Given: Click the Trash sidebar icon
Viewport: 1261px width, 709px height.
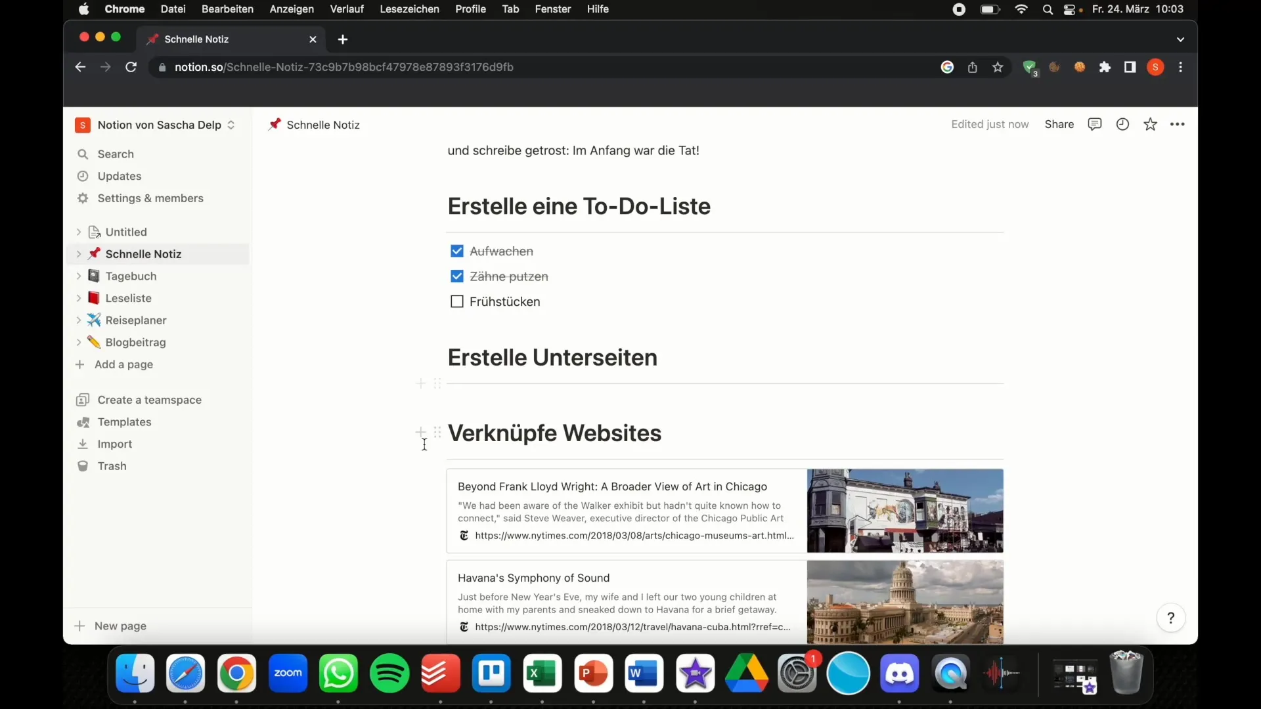Looking at the screenshot, I should 83,465.
